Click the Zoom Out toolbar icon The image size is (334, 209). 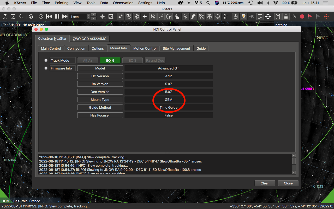(13, 16)
